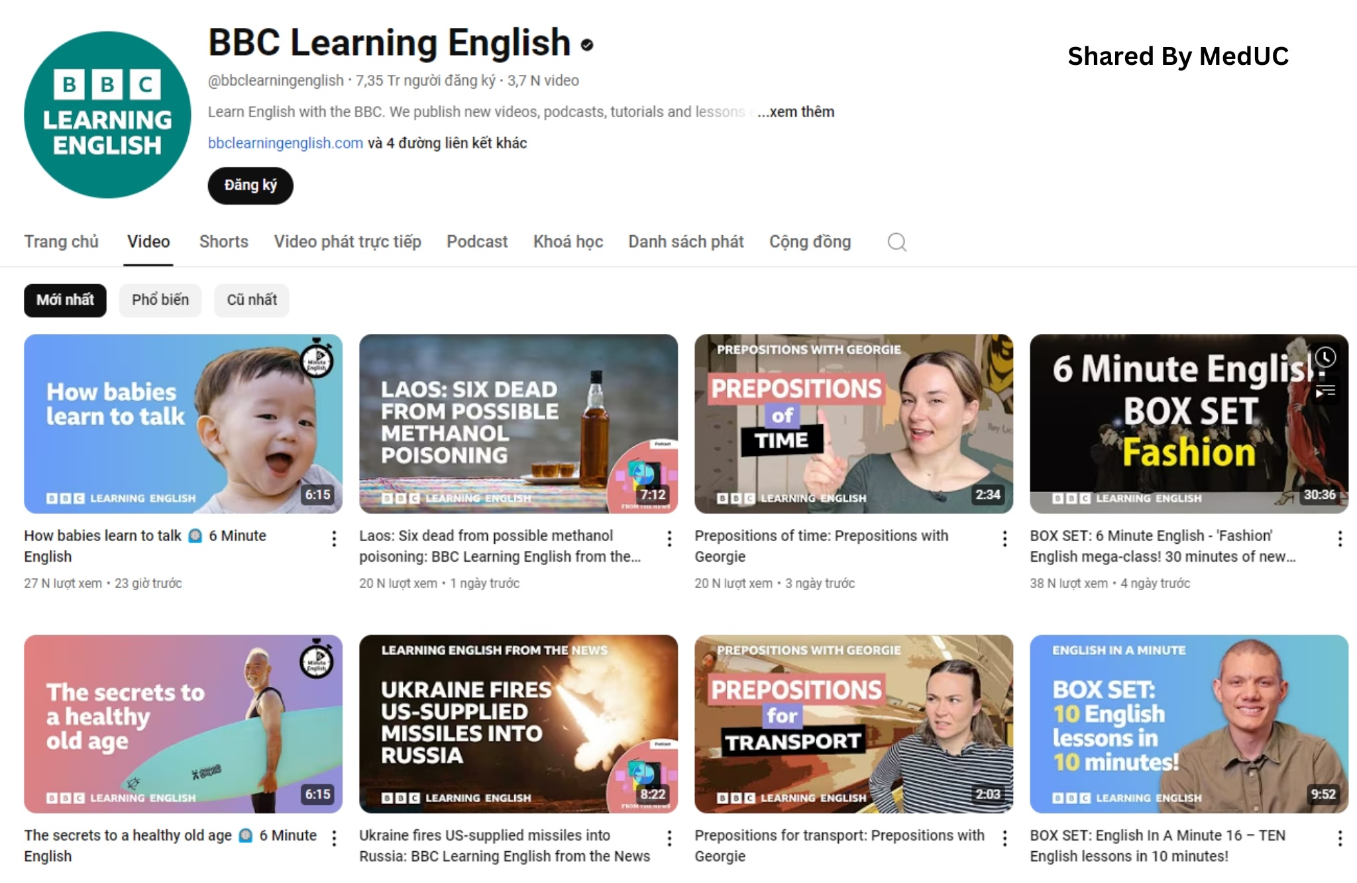
Task: Play the Prepositions for Transport video thumbnail
Action: point(853,723)
